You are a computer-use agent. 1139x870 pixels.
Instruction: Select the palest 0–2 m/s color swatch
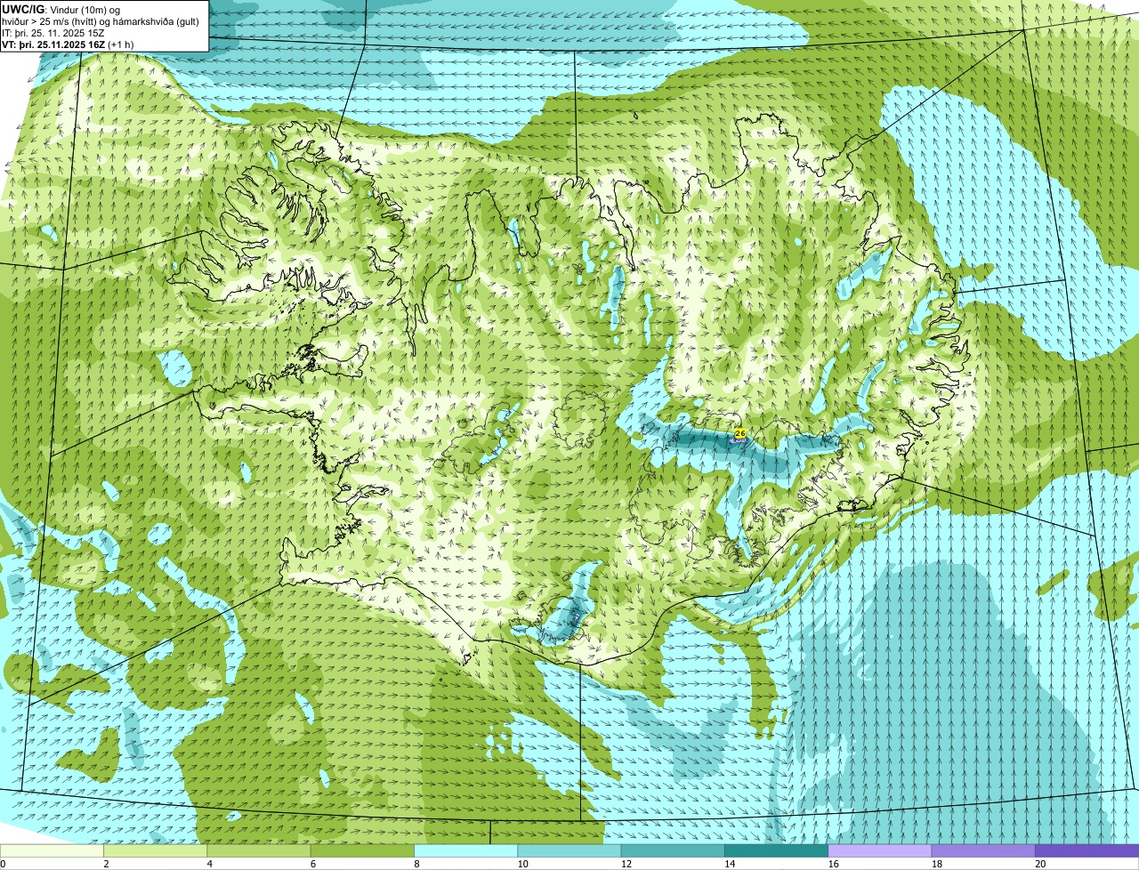coord(52,850)
